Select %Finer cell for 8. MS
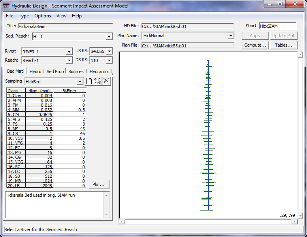Image resolution: width=307 pixels, height=237 pixels. pyautogui.click(x=70, y=129)
